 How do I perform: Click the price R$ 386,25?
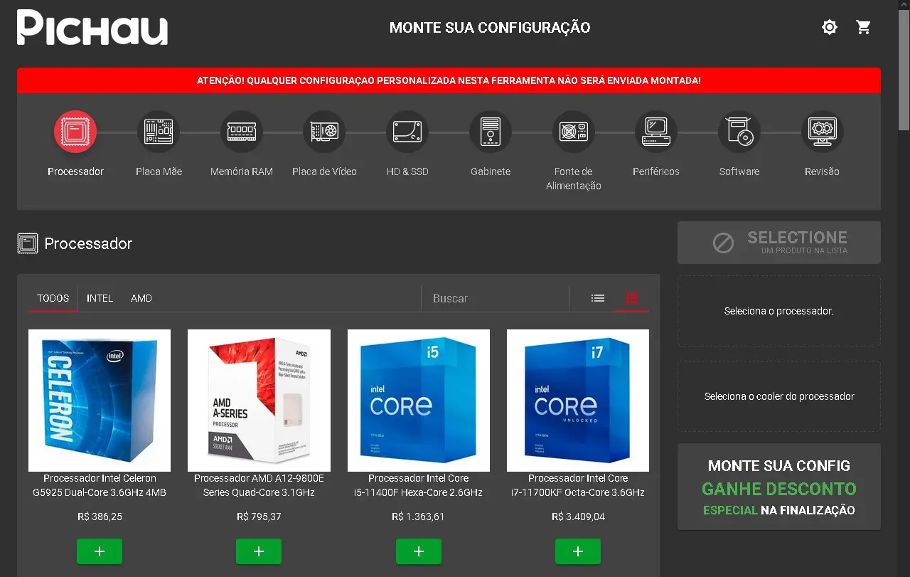tap(100, 517)
